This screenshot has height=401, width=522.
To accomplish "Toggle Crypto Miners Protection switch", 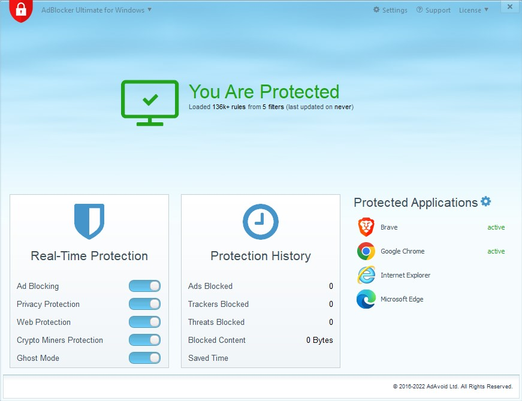I will (145, 340).
